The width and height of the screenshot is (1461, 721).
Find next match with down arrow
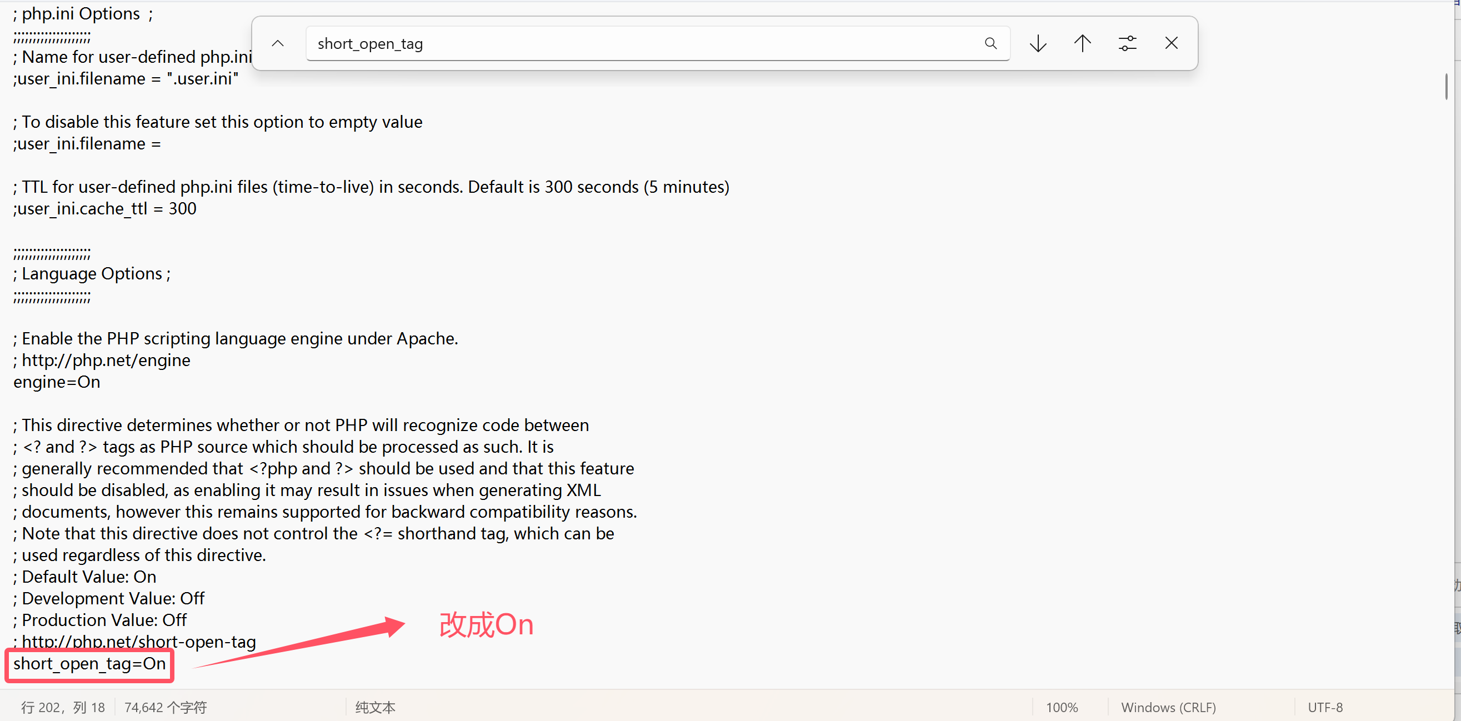point(1038,43)
